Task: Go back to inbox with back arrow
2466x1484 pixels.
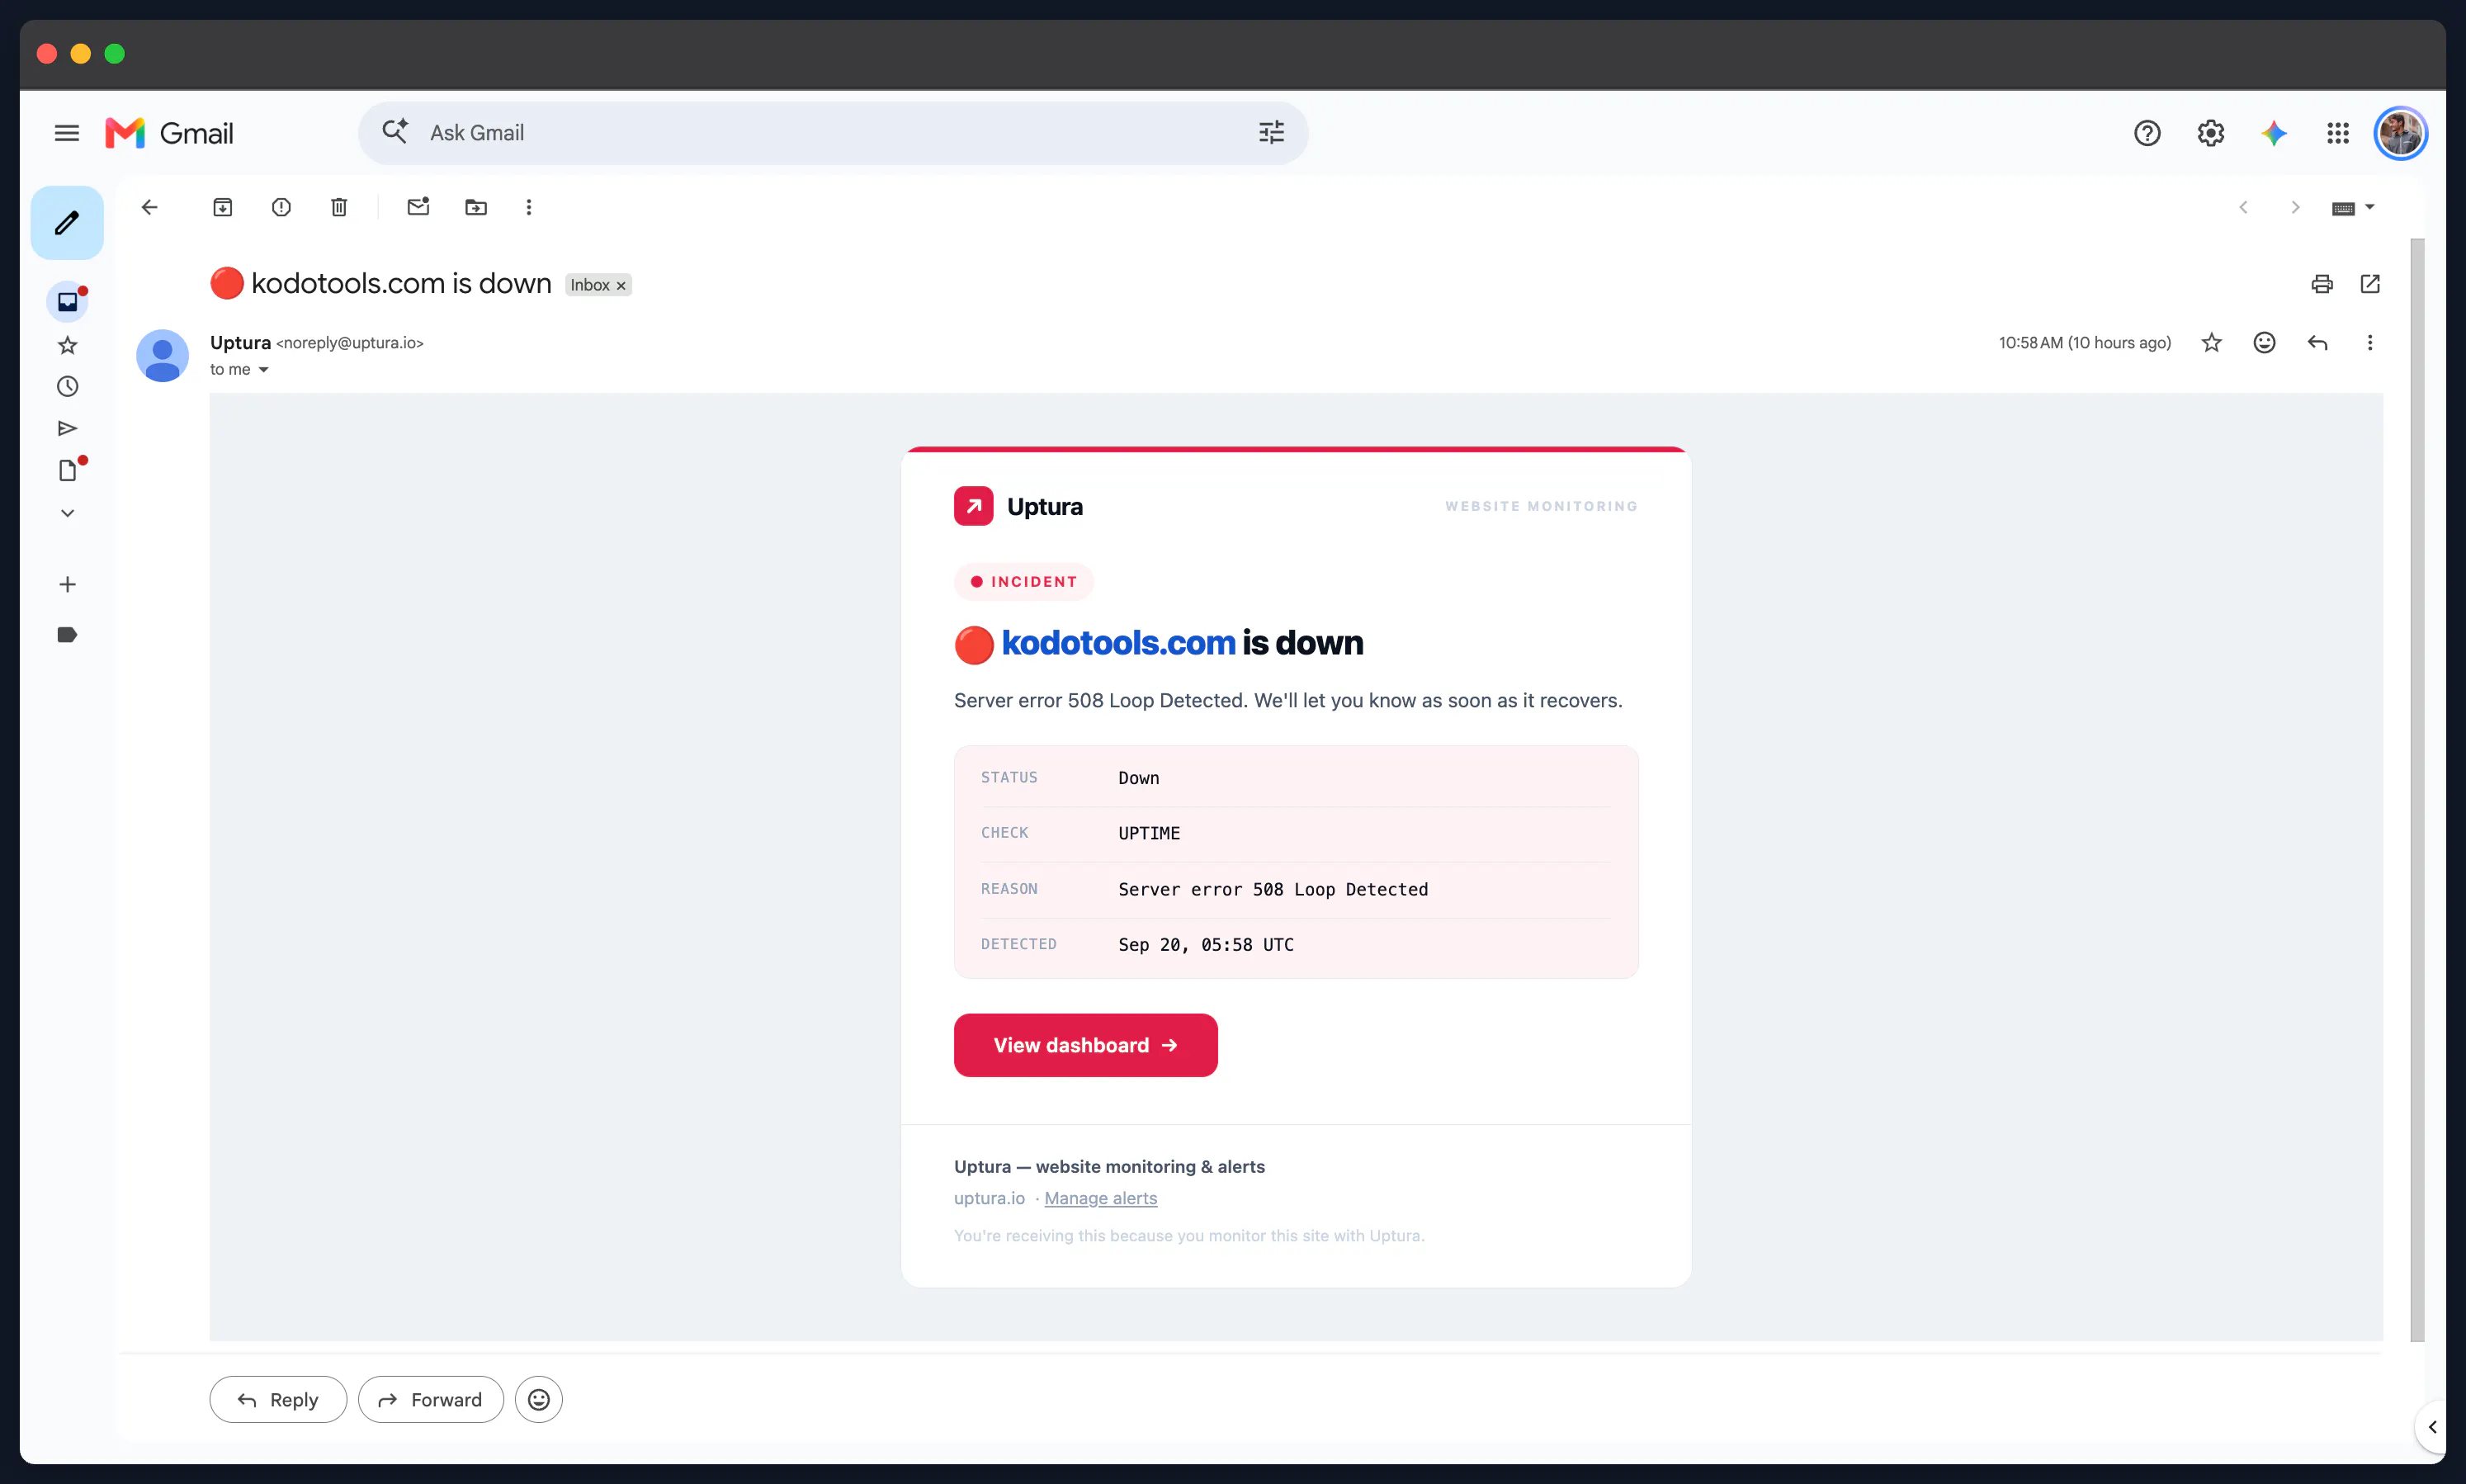Action: pos(150,207)
